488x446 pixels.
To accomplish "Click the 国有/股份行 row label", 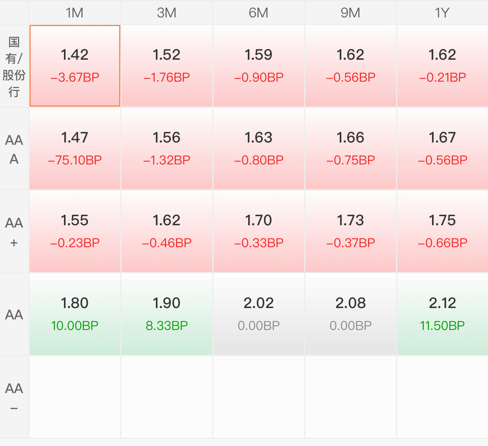I will click(14, 66).
